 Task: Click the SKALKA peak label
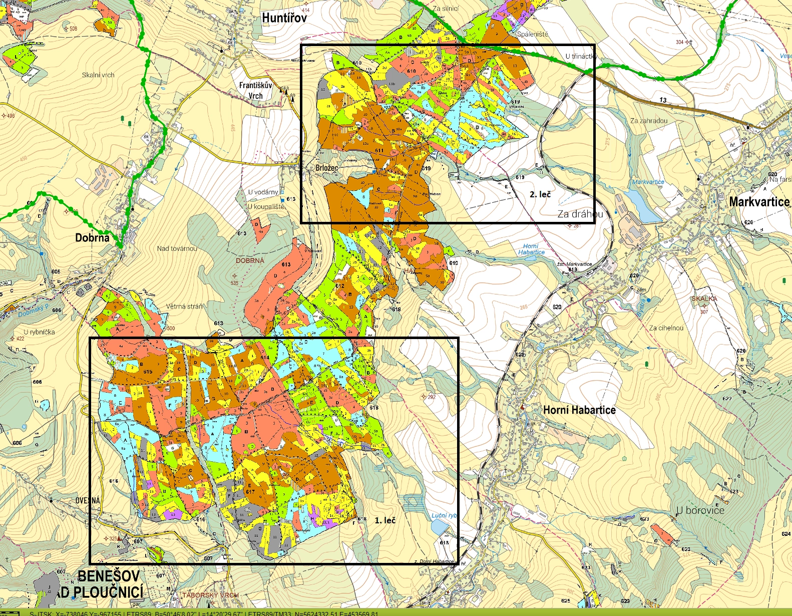[x=704, y=298]
